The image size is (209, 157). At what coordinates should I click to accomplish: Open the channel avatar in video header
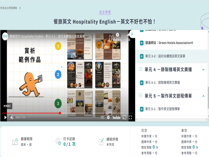point(5,36)
